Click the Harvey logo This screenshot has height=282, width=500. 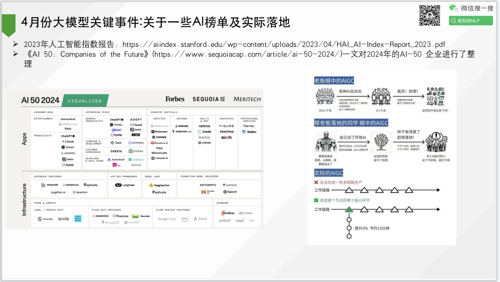tap(249, 125)
